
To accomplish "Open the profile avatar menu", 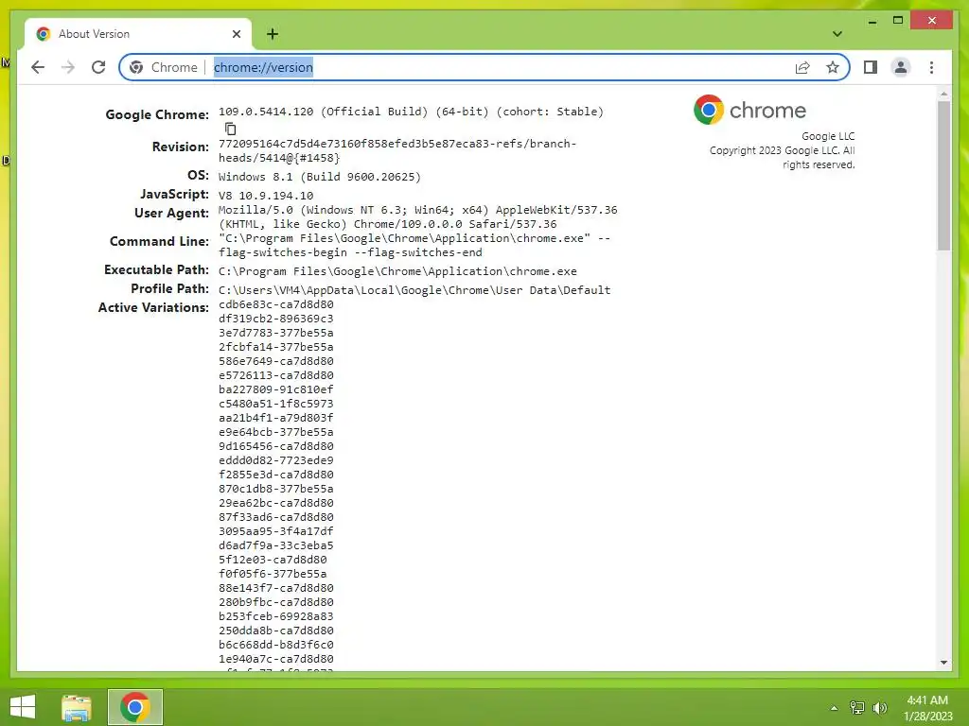I will tap(901, 67).
